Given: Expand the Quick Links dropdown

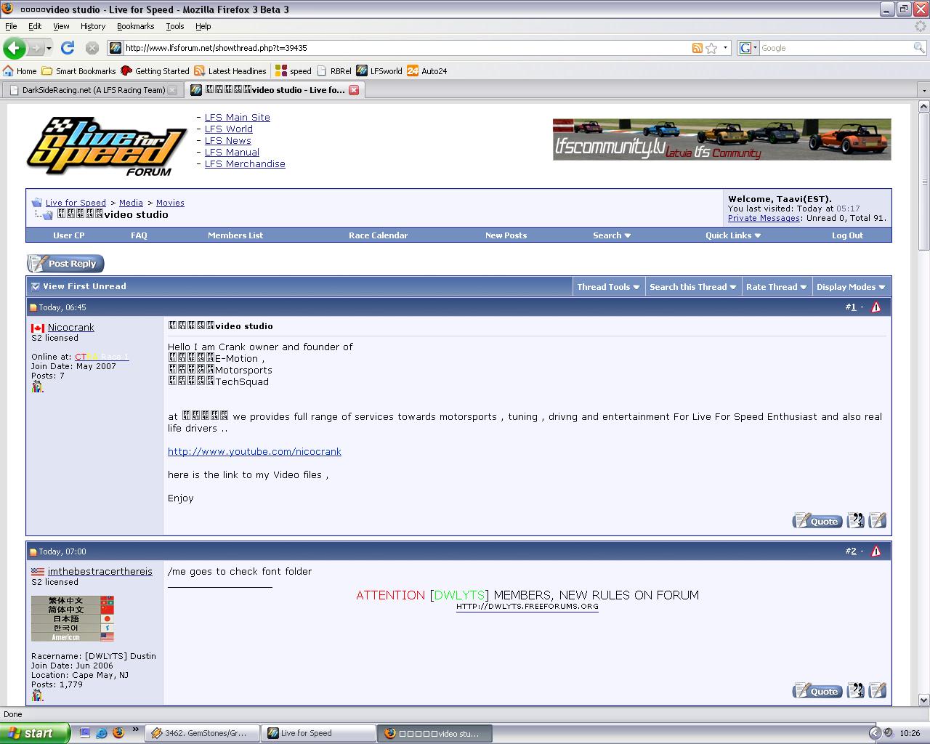Looking at the screenshot, I should click(733, 235).
